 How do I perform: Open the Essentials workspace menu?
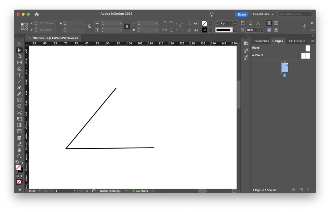[x=263, y=14]
